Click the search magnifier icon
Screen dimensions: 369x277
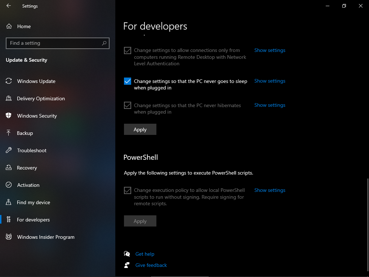tap(104, 43)
